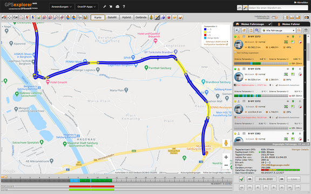Image resolution: width=311 pixels, height=194 pixels.
Task: Click the green segment on the timeline bar
Action: 101,181
